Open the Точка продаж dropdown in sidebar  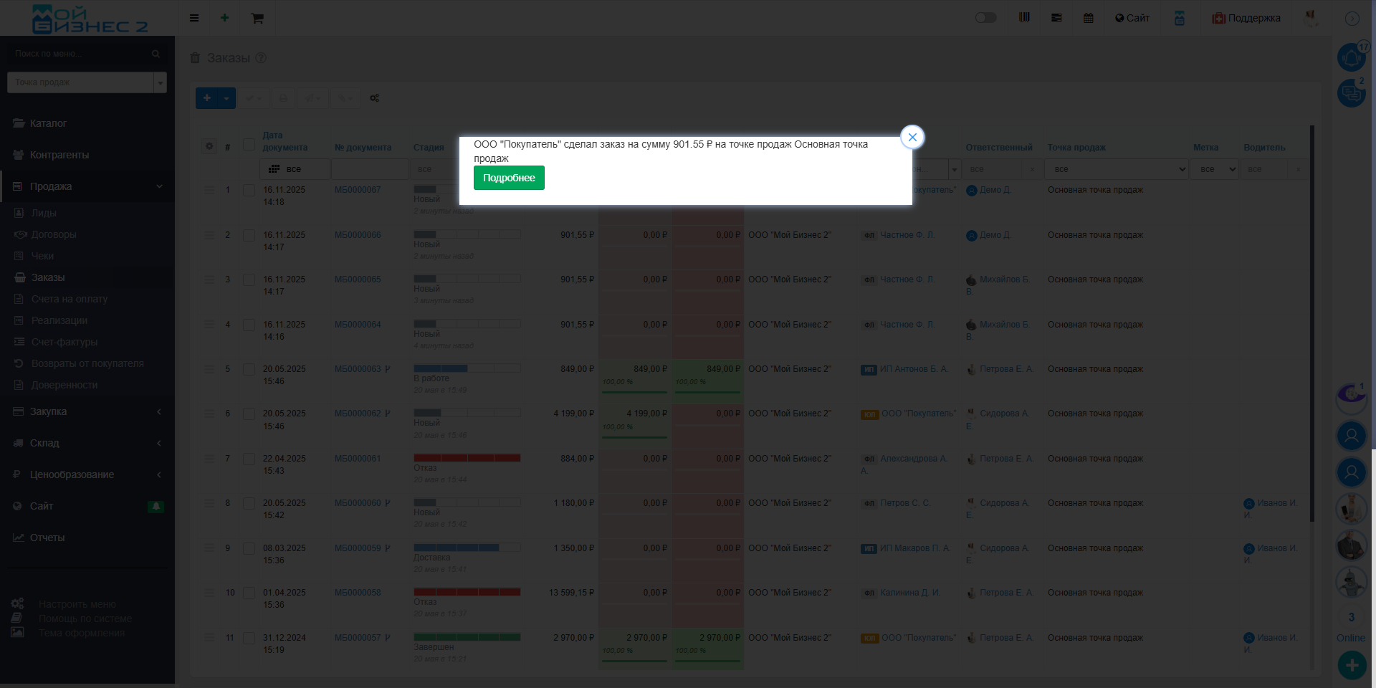[x=87, y=82]
